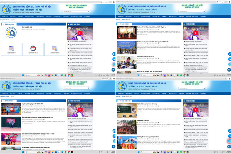Open 'E-Learning' menu item in the bottom-right page
Image resolution: width=231 pixels, height=154 pixels.
(x=203, y=93)
